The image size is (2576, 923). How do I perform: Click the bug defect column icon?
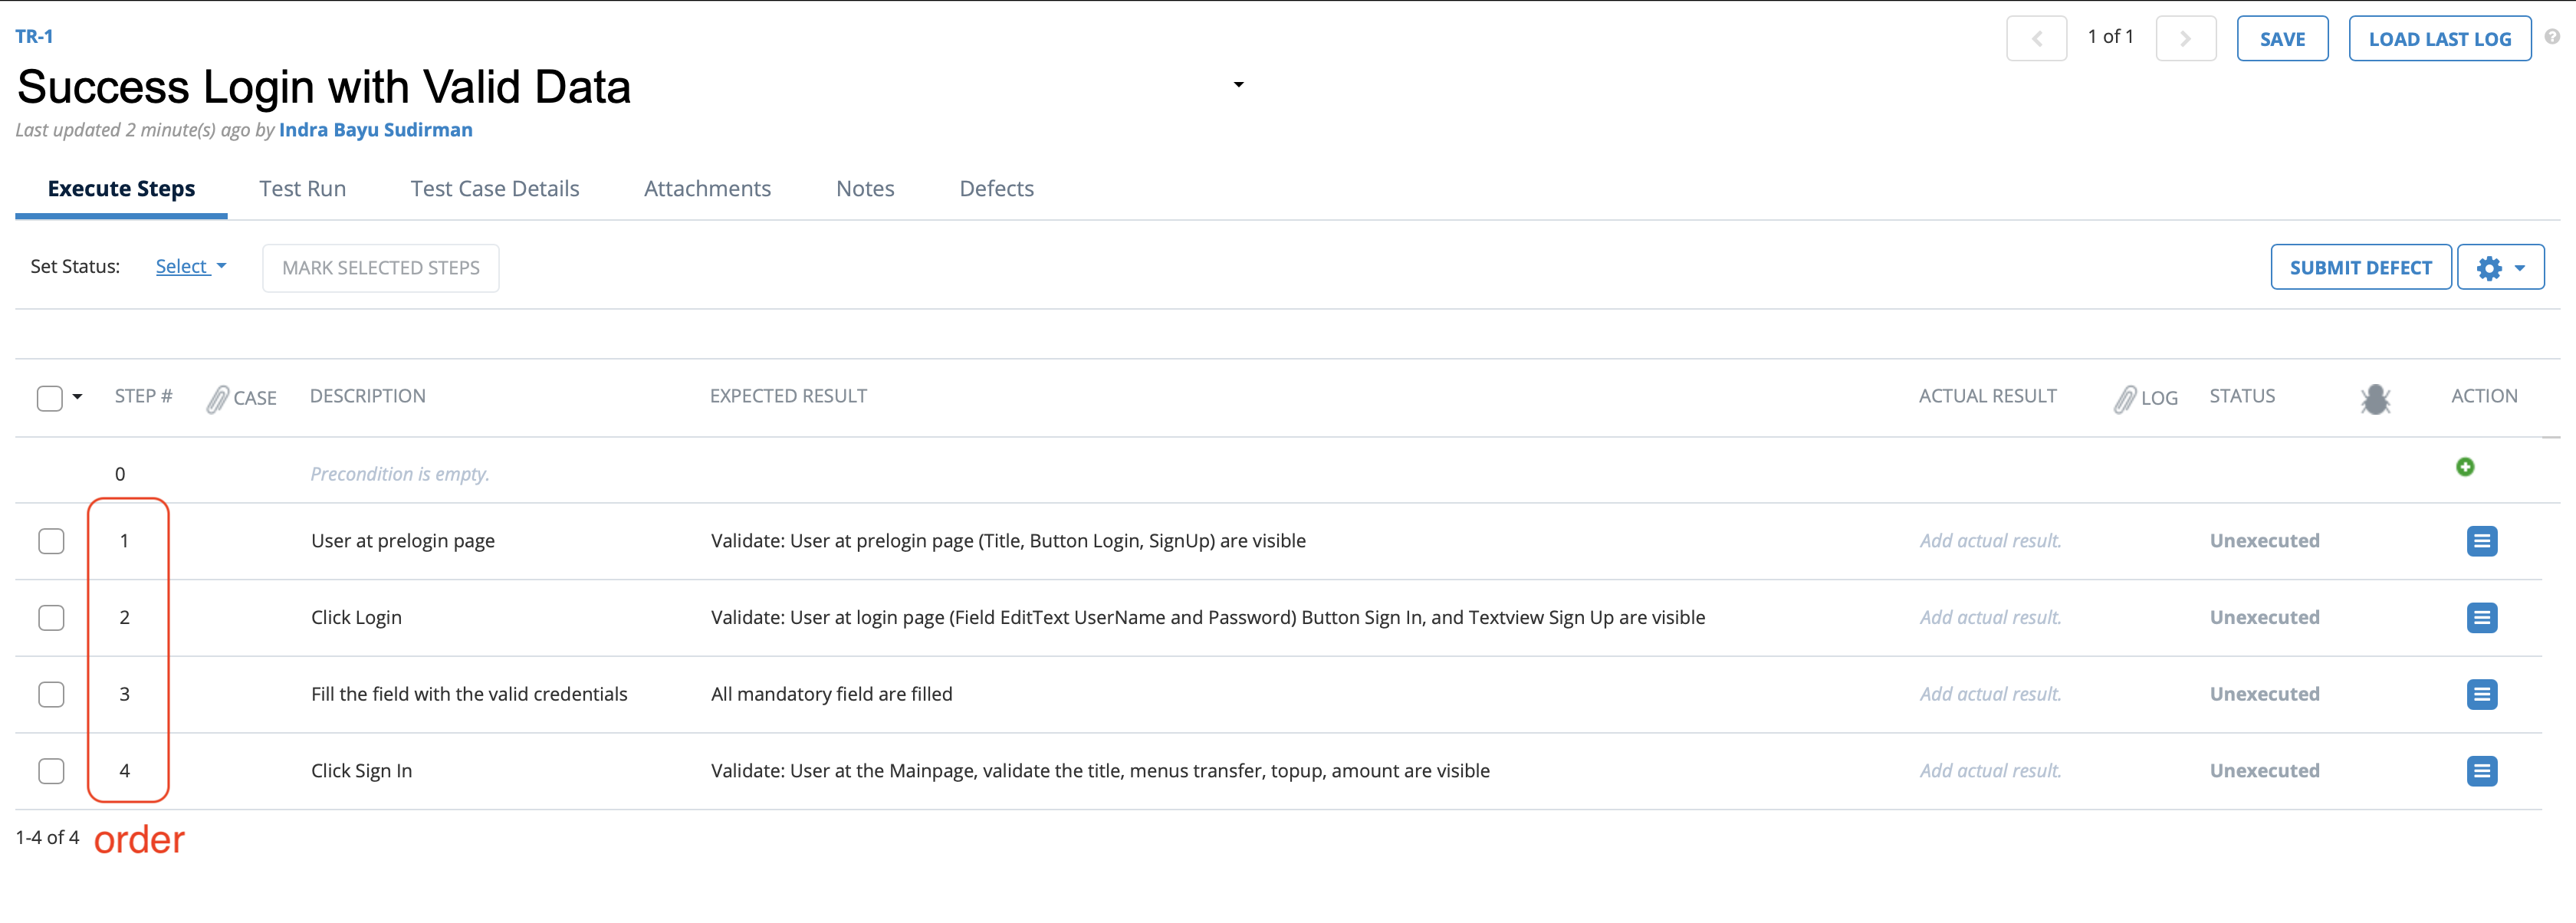pyautogui.click(x=2375, y=399)
